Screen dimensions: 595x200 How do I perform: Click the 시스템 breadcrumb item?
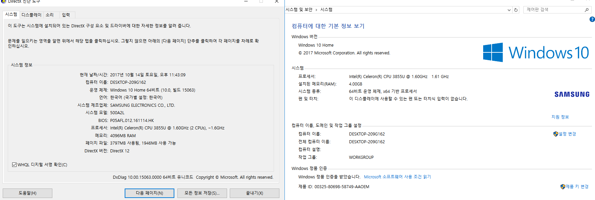(326, 9)
